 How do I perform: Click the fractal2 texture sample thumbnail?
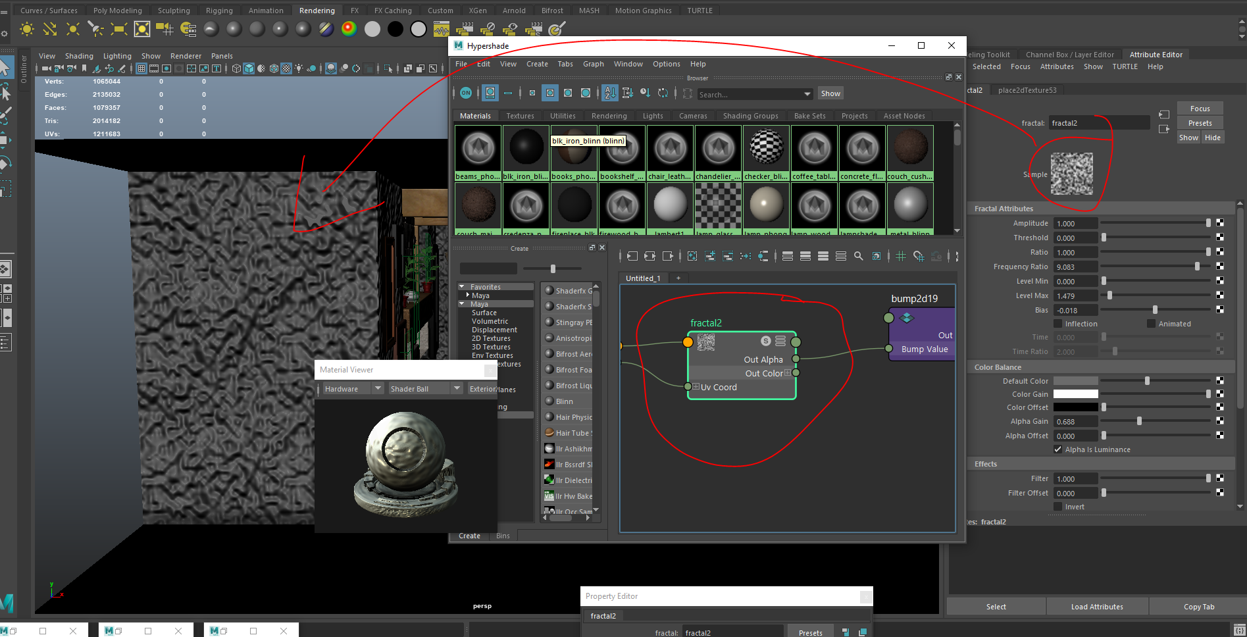(1072, 174)
